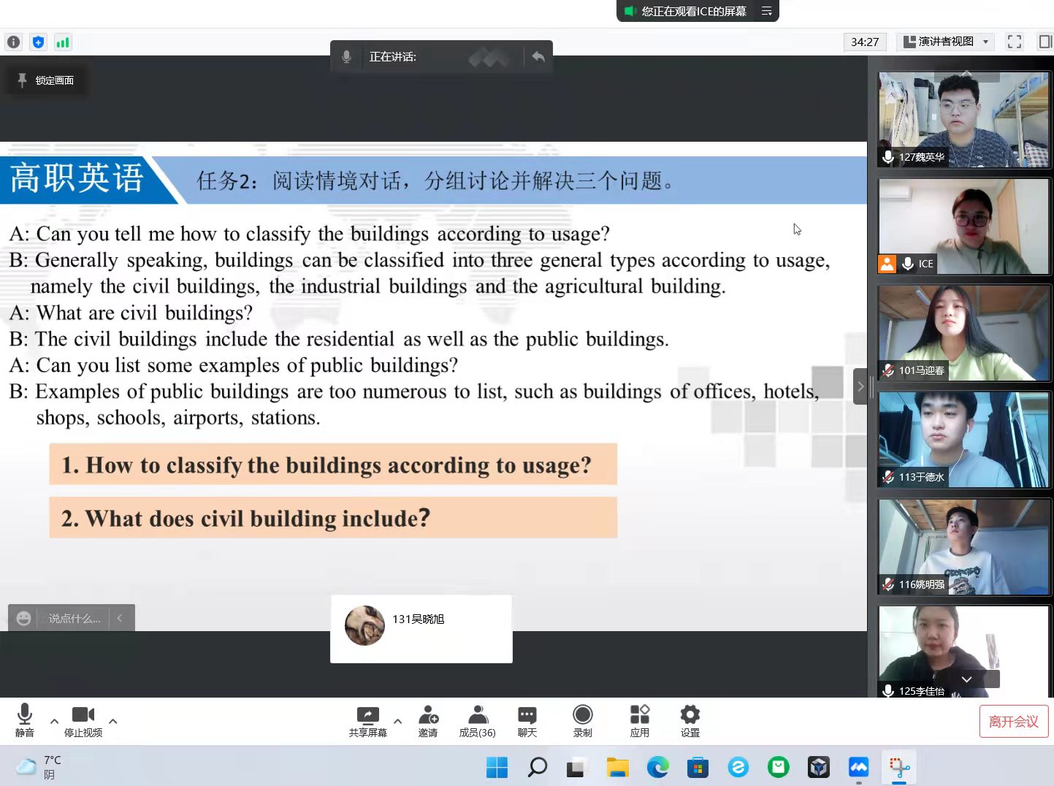Collapse the participant video side panel
Image resolution: width=1054 pixels, height=786 pixels.
pyautogui.click(x=860, y=386)
